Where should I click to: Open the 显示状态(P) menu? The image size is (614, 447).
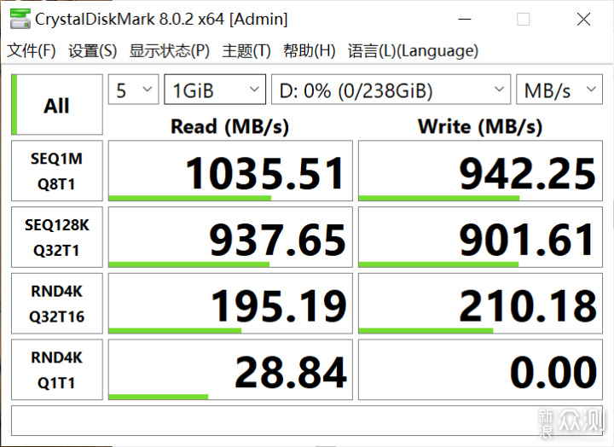tap(170, 51)
